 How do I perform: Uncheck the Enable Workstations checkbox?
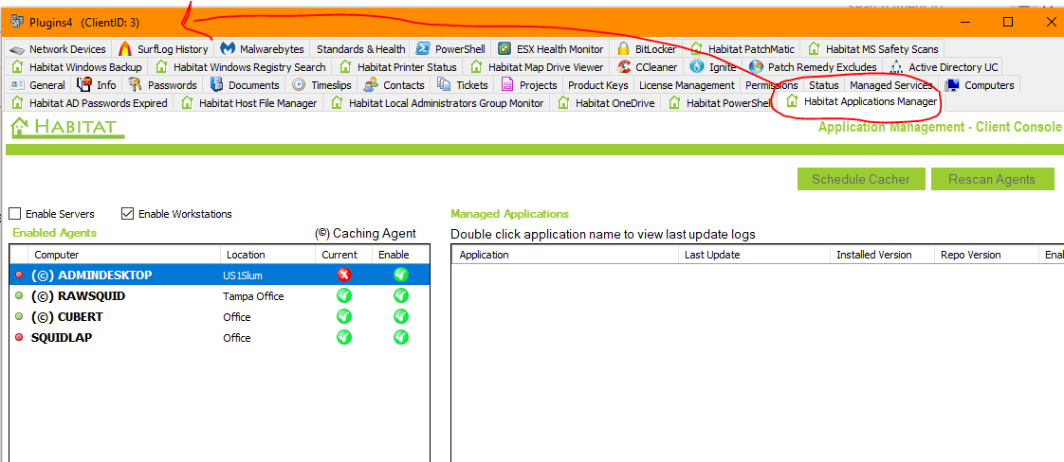tap(128, 214)
